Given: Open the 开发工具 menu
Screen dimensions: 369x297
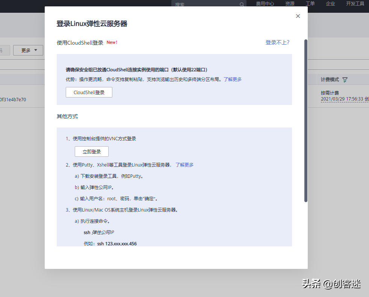Looking at the screenshot, I should click(x=354, y=4).
